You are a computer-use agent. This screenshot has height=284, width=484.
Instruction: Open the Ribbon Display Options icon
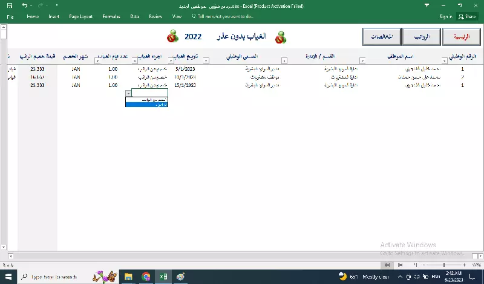point(427,5)
